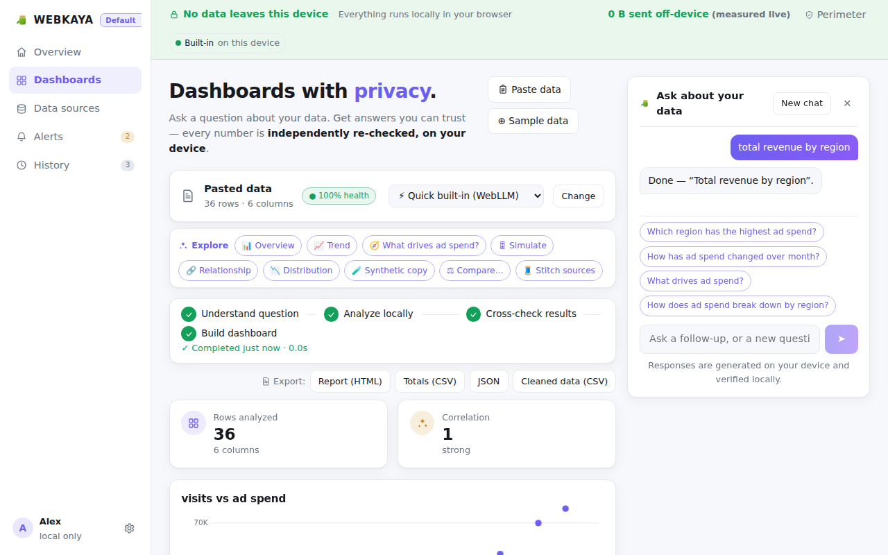
Task: Click the Understand question checkmark icon
Action: pyautogui.click(x=189, y=314)
